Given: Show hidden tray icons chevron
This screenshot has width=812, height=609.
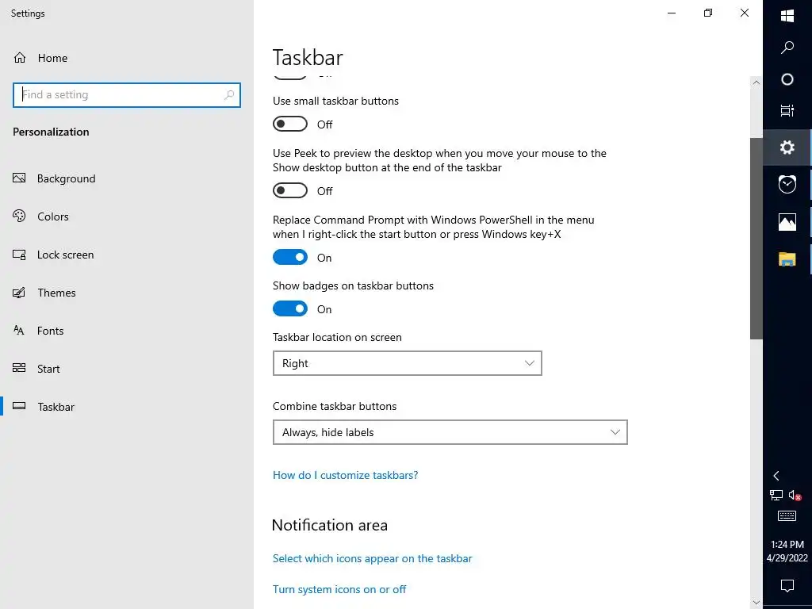Looking at the screenshot, I should pos(776,476).
